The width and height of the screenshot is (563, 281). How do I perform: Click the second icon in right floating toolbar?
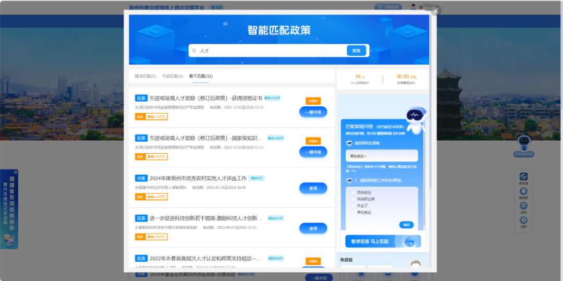(523, 192)
